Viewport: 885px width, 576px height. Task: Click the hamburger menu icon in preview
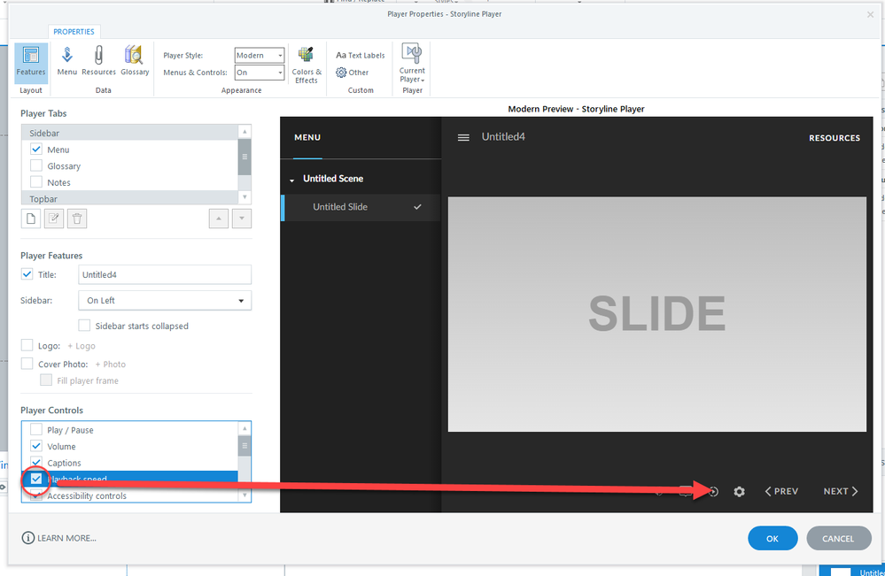[463, 137]
